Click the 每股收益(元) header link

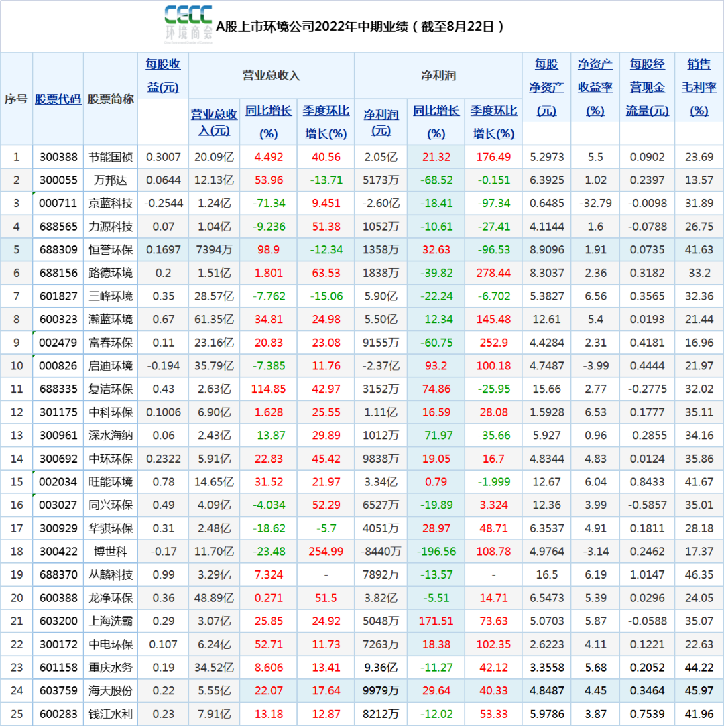[x=163, y=75]
